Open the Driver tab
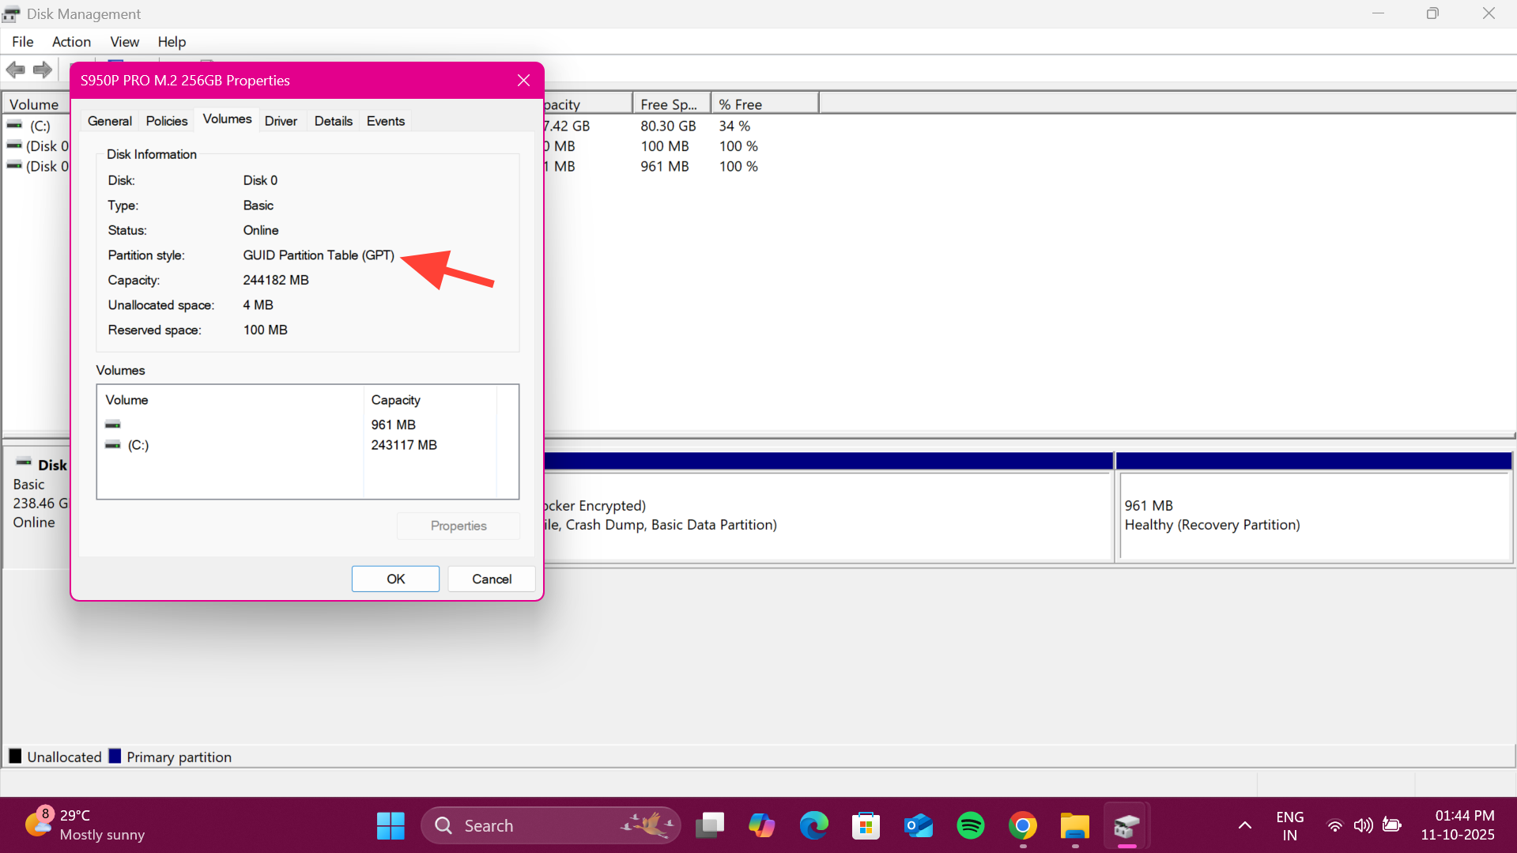Image resolution: width=1517 pixels, height=853 pixels. click(281, 121)
